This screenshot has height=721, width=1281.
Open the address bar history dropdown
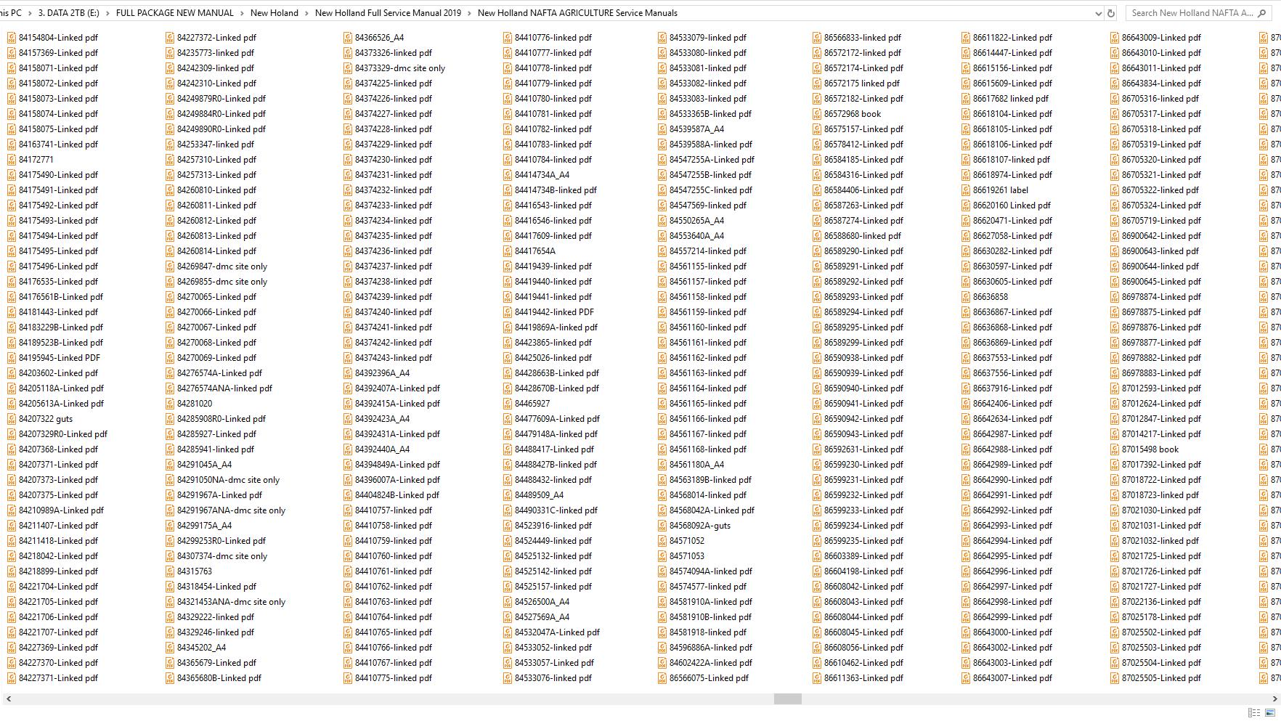pos(1097,13)
